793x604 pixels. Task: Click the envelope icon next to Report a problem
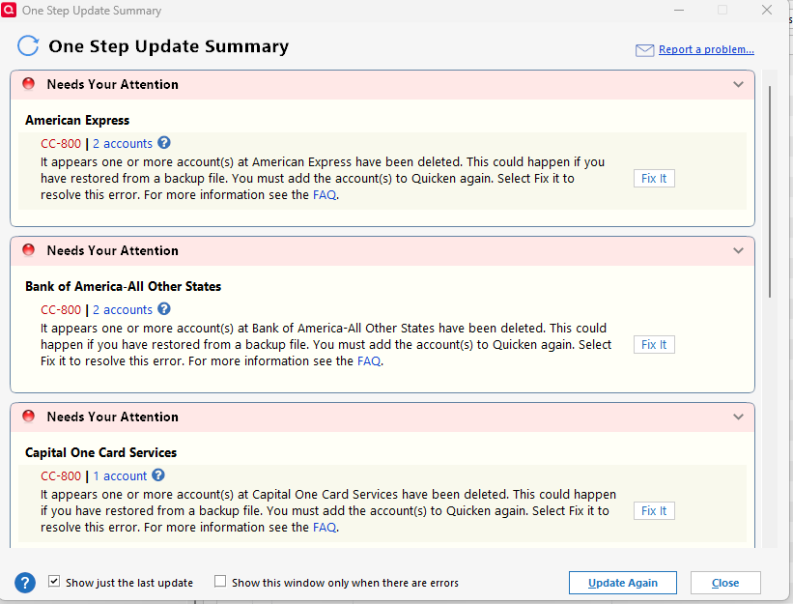644,50
